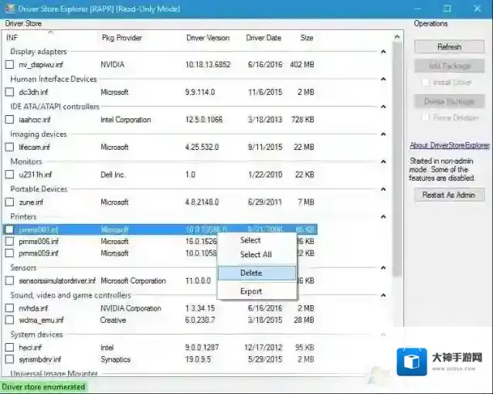Open the About DriverStoreExplorer link
Screen dimensions: 493x394
pos(449,145)
